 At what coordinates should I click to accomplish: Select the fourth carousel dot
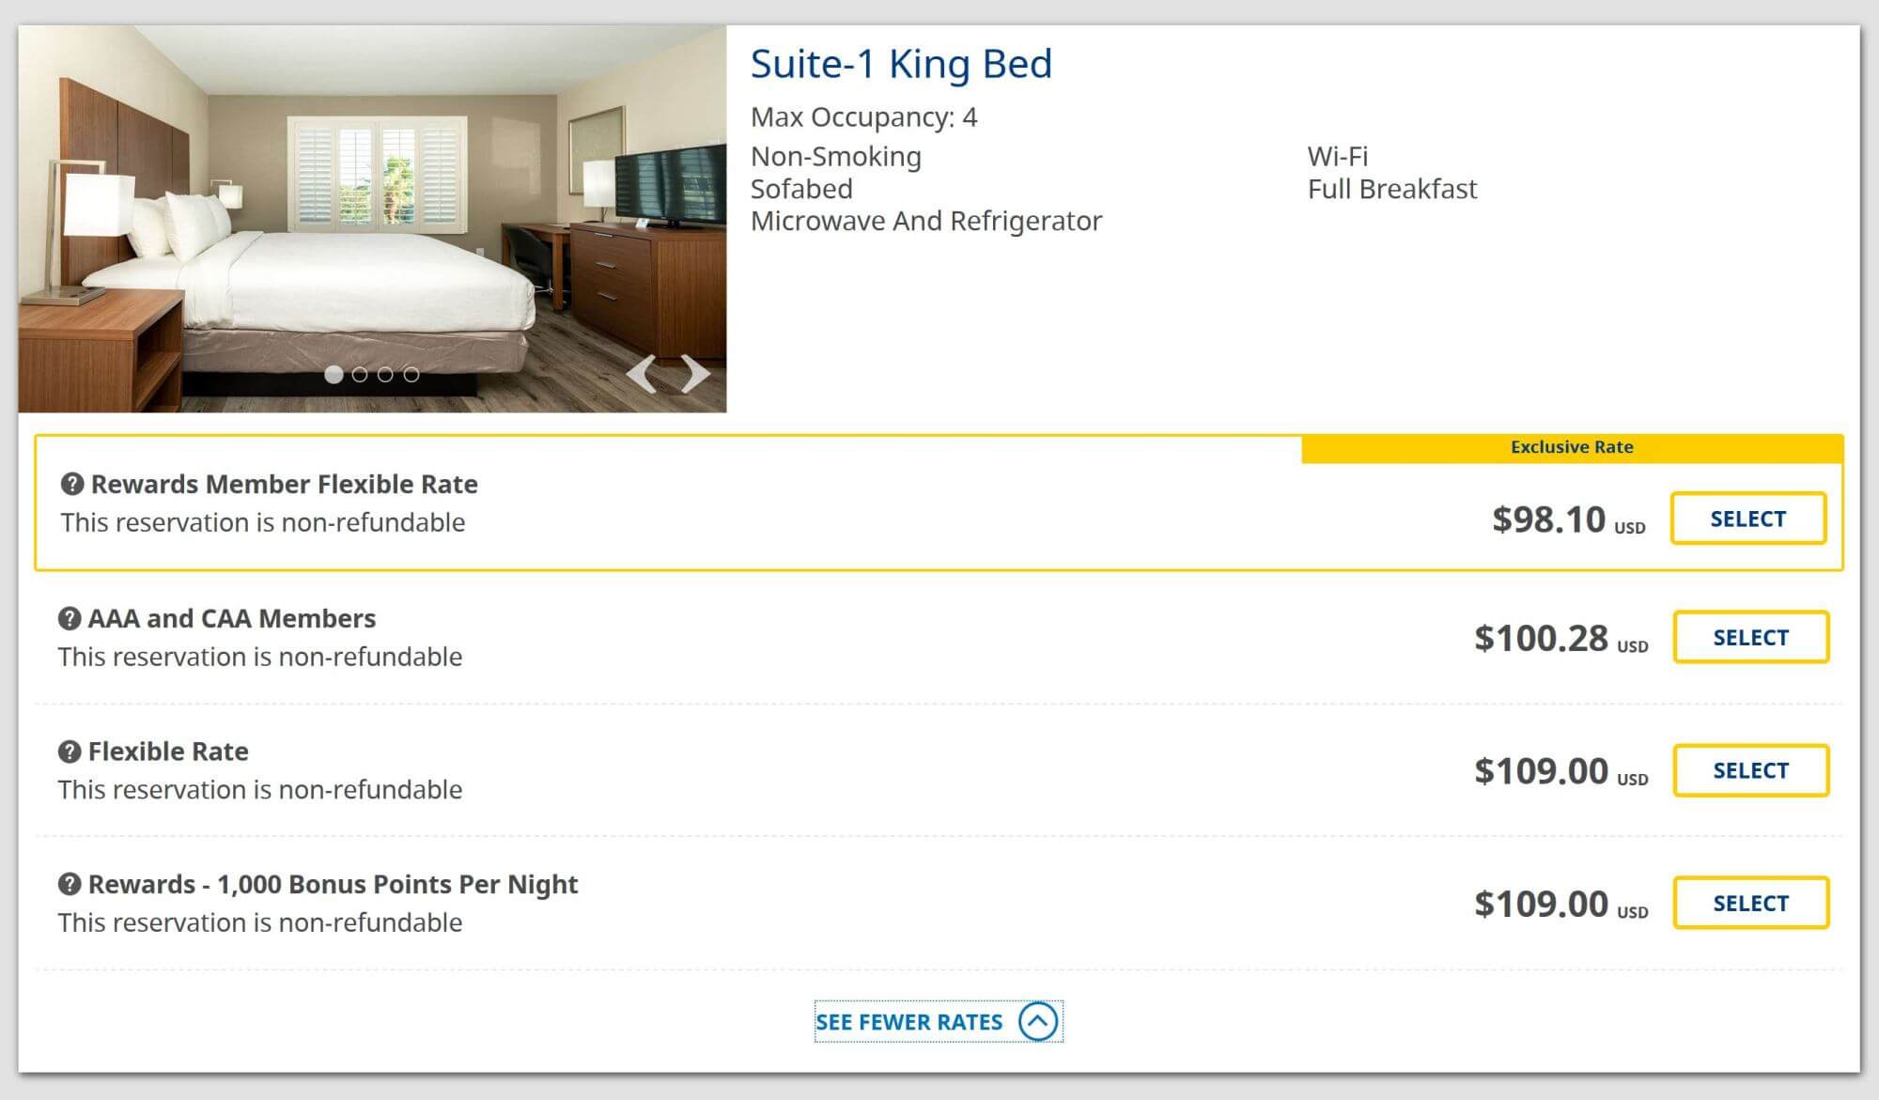point(412,375)
